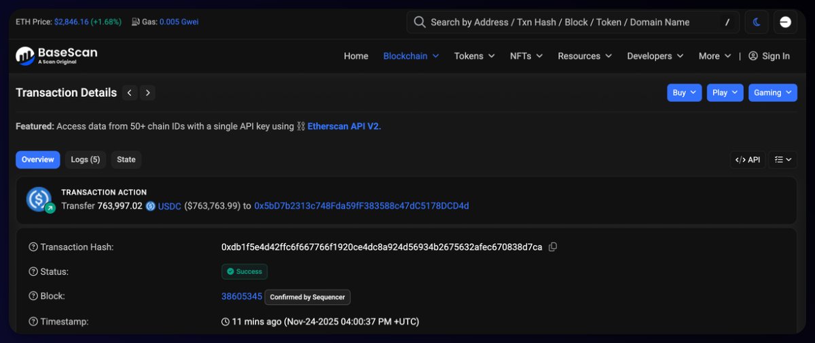This screenshot has height=343, width=815.
Task: Open the Gaming dropdown
Action: 773,93
